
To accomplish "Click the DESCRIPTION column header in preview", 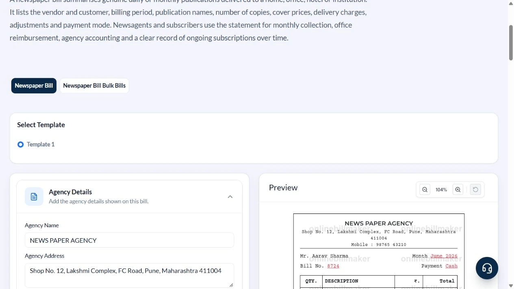I will tap(341, 281).
